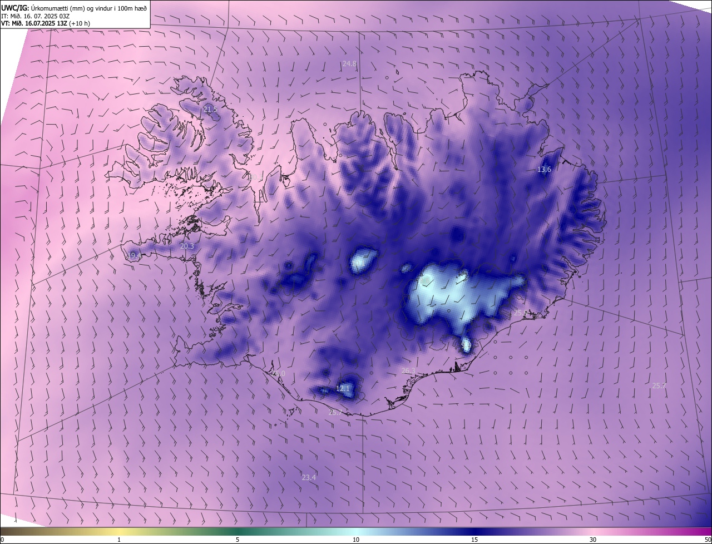Click the 26.3 value label
The height and width of the screenshot is (544, 712).
(408, 371)
